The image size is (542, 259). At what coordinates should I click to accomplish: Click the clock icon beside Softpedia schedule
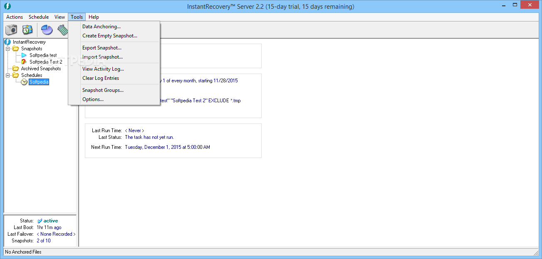click(x=24, y=82)
